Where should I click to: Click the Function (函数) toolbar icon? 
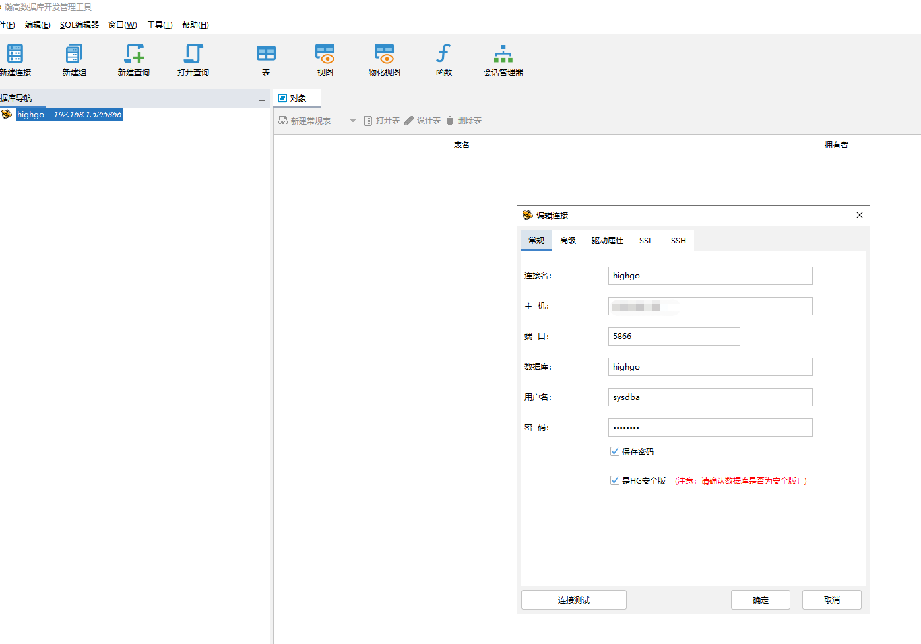(x=444, y=53)
